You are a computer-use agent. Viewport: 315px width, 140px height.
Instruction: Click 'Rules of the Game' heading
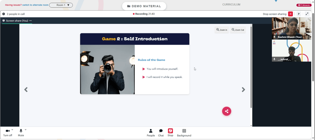pyautogui.click(x=152, y=60)
